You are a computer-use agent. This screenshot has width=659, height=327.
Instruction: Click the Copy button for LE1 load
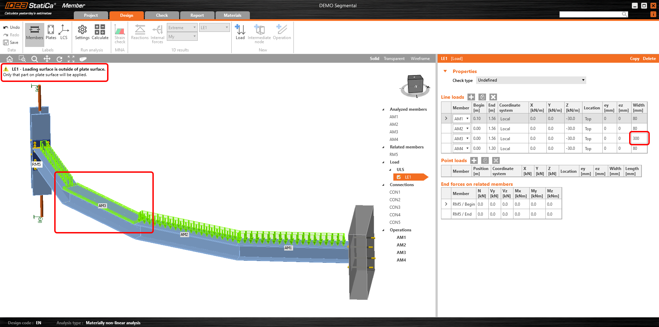point(634,59)
